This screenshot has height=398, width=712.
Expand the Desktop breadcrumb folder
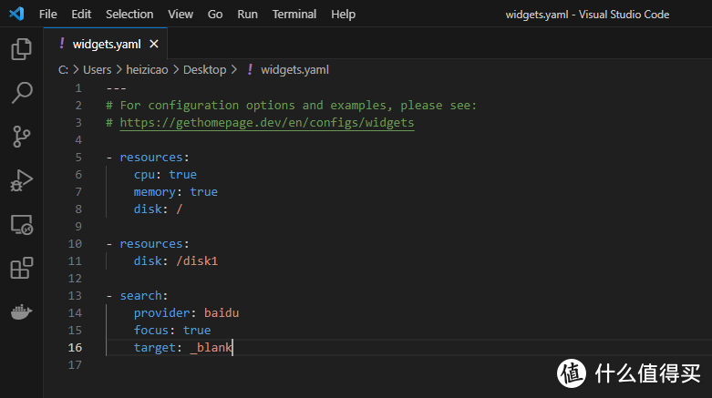click(x=204, y=69)
